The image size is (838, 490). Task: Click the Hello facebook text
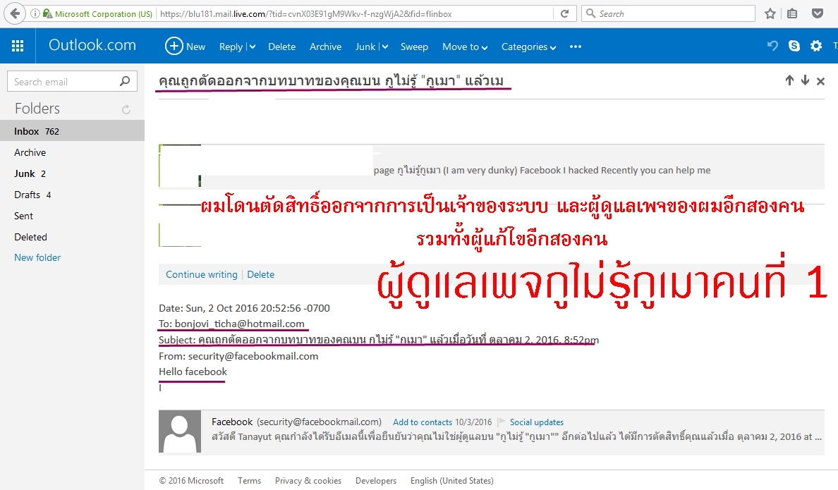click(x=193, y=372)
